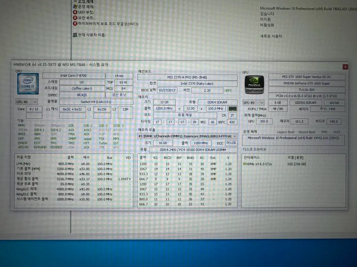Click the red X beside 하이퍼바이저 보호 코드 무결성

[75, 24]
